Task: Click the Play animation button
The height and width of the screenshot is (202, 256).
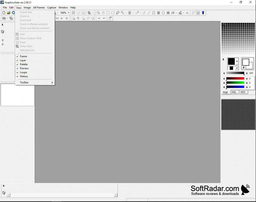Action: [62, 18]
